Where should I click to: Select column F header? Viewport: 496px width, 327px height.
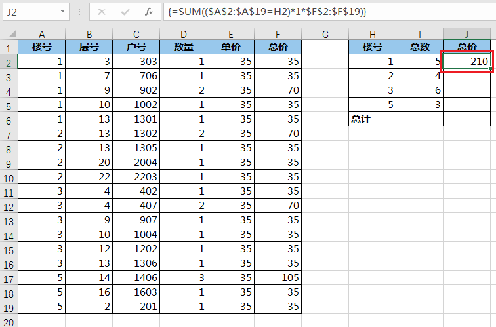pos(278,34)
